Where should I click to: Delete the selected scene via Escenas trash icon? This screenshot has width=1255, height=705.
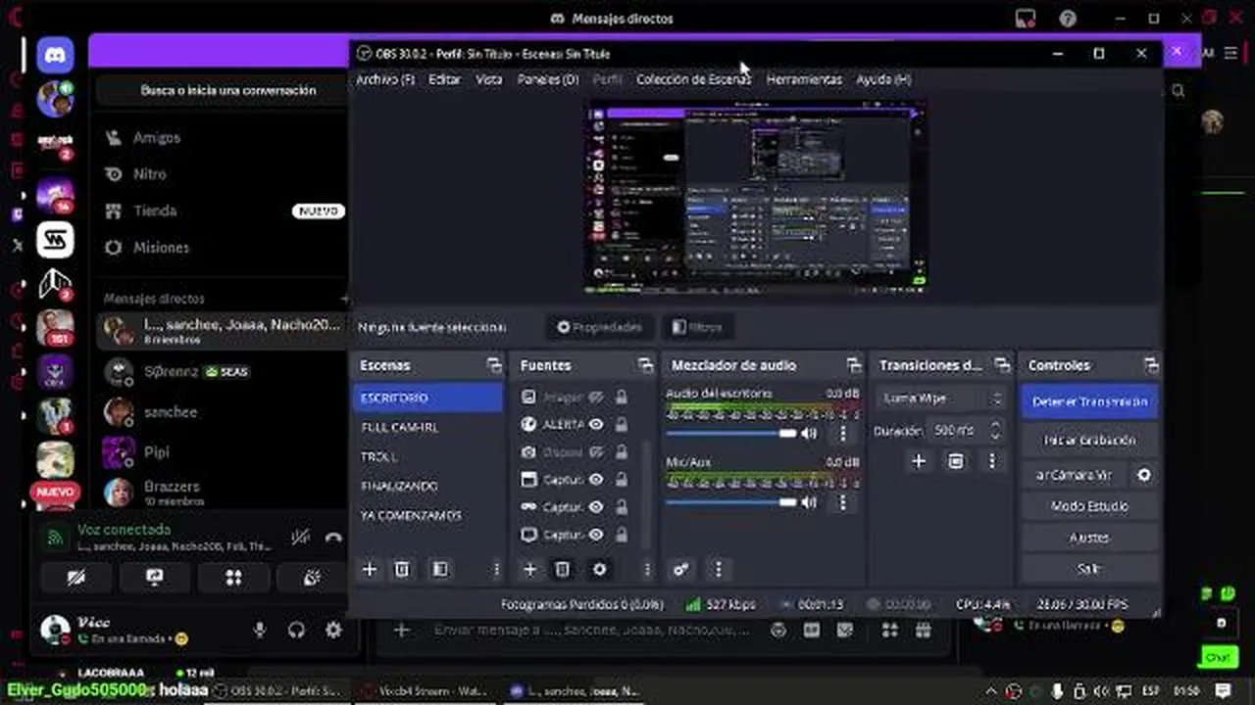[402, 569]
